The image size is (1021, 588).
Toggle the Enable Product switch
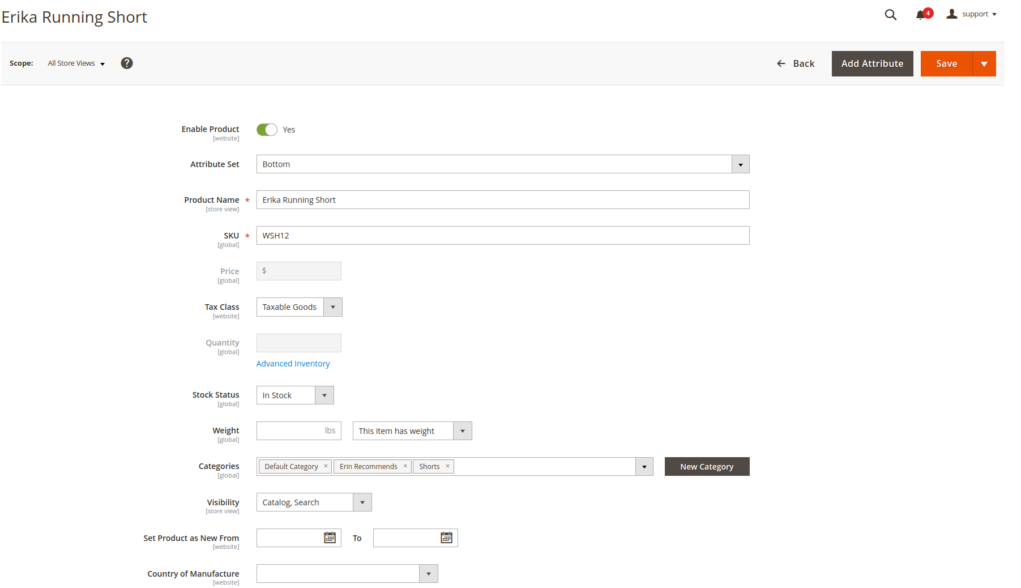point(267,130)
